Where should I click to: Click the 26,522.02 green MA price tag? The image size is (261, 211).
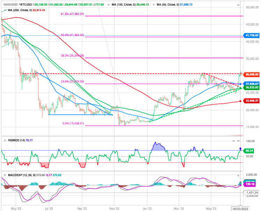[252, 88]
